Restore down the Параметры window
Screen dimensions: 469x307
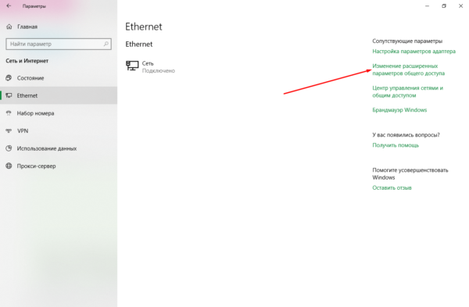point(444,6)
